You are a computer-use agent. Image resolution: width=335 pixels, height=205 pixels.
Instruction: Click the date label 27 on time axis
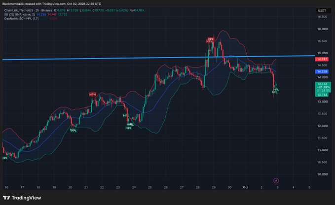(x=182, y=187)
